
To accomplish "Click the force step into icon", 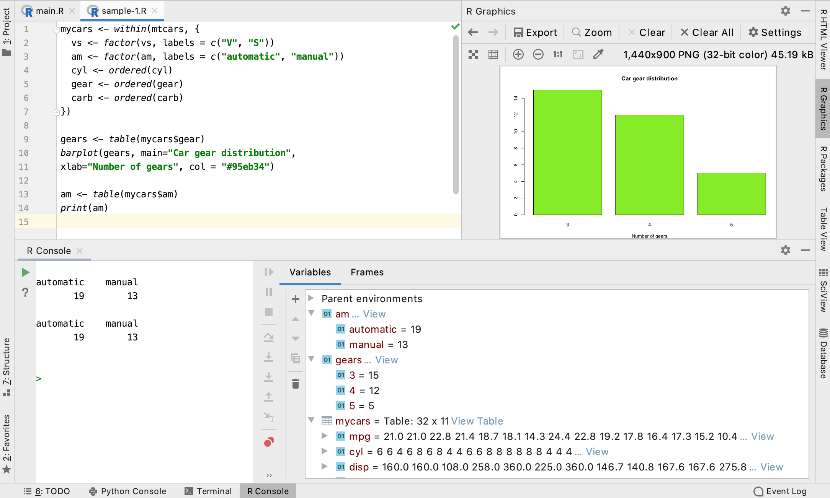I will (x=269, y=377).
